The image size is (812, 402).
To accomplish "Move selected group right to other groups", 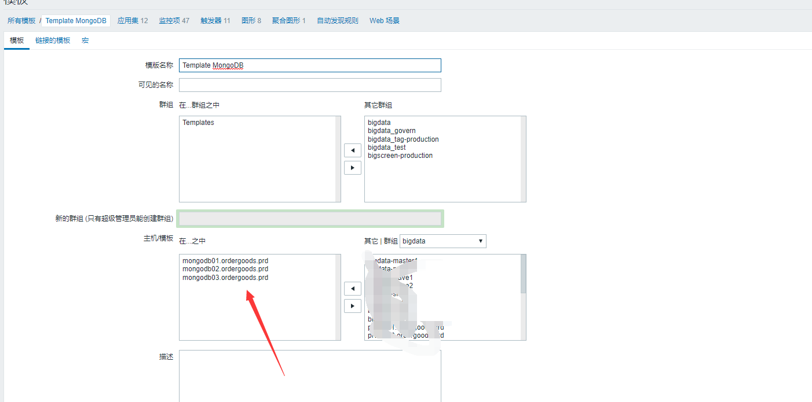I will coord(353,168).
